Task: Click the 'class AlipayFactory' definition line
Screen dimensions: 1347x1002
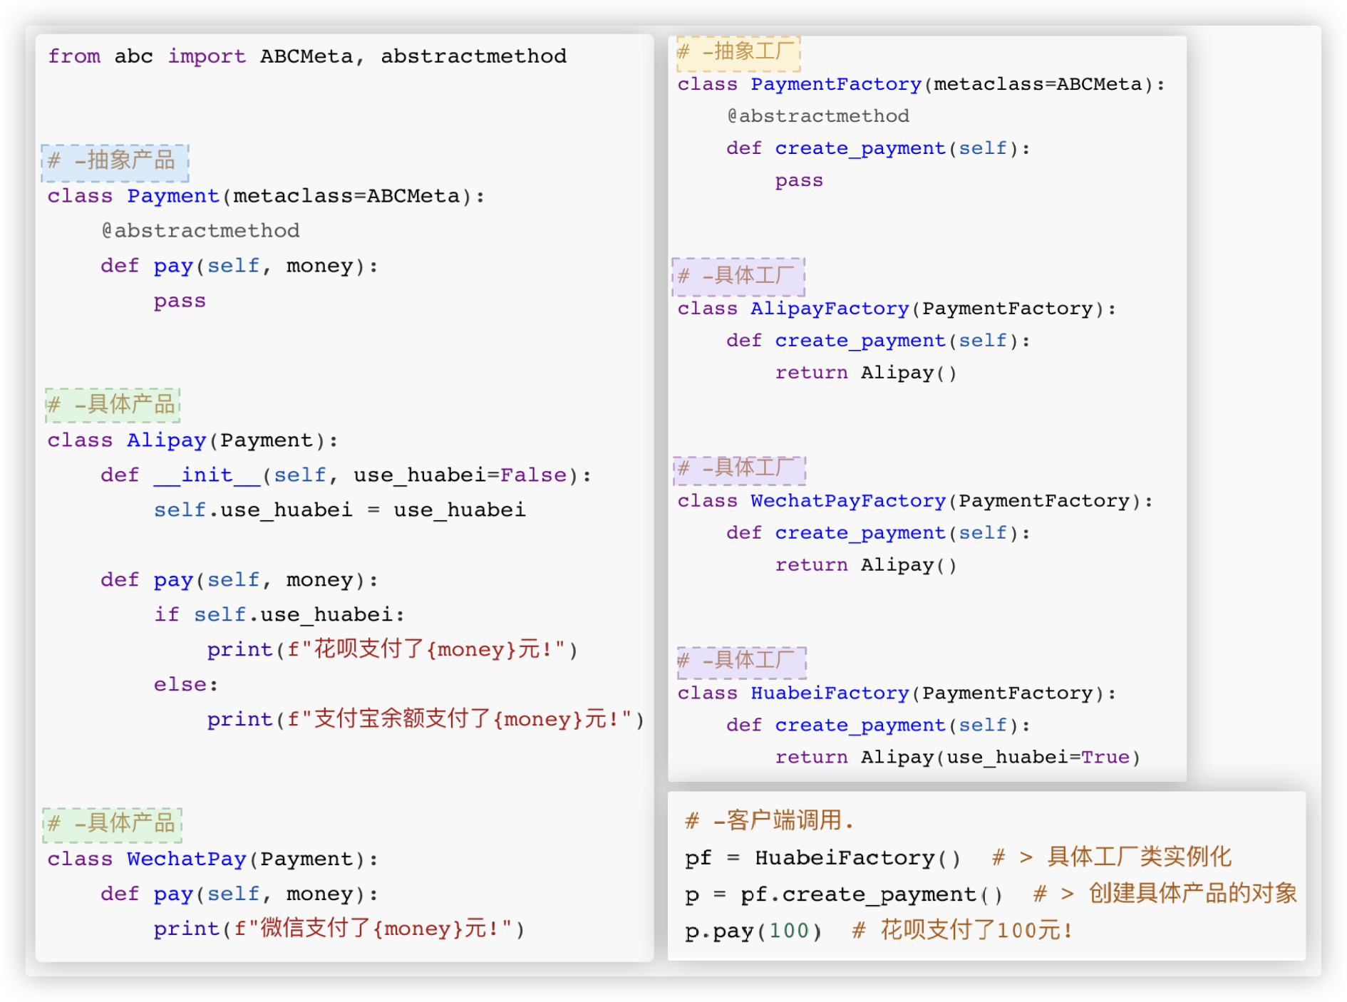Action: (897, 309)
